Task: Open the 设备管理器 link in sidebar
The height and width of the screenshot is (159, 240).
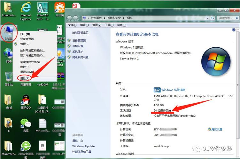Action: tap(79, 41)
